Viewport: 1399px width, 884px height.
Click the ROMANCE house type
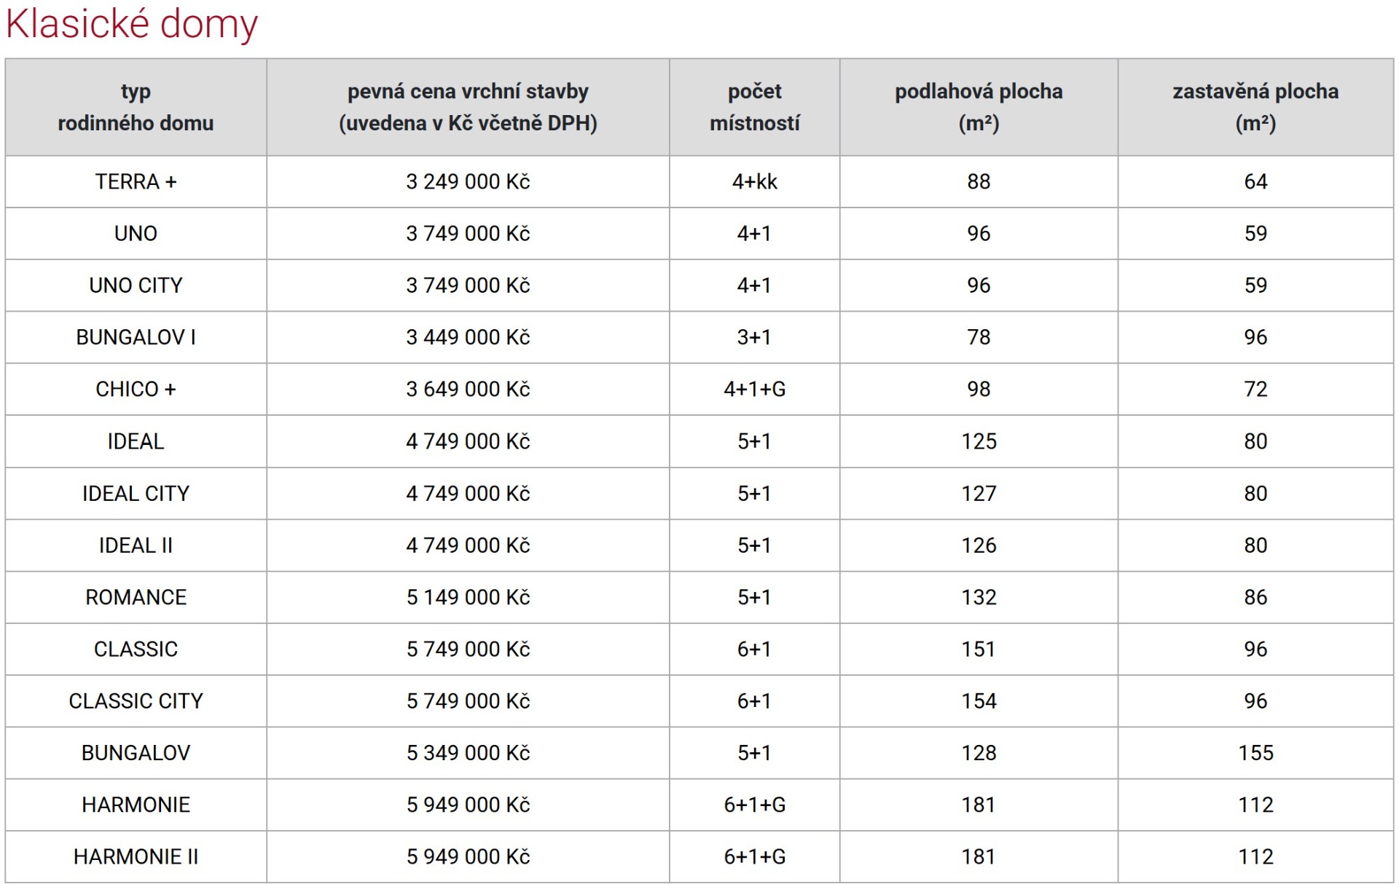tap(136, 597)
